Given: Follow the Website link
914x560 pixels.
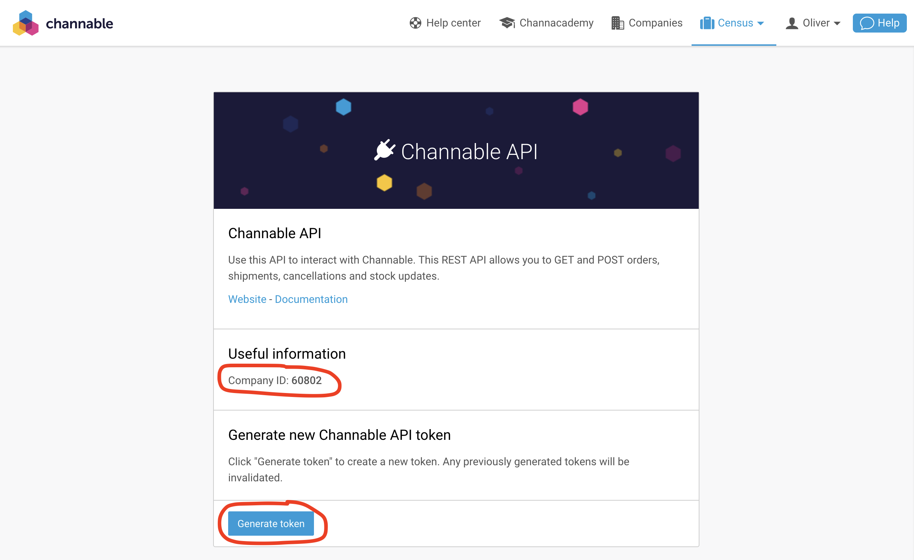Looking at the screenshot, I should [x=247, y=299].
